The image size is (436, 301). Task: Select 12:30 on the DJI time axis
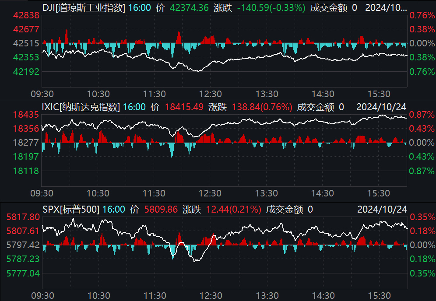point(211,94)
